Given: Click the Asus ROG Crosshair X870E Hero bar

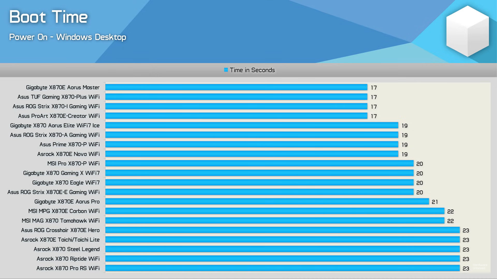Looking at the screenshot, I should click(282, 230).
